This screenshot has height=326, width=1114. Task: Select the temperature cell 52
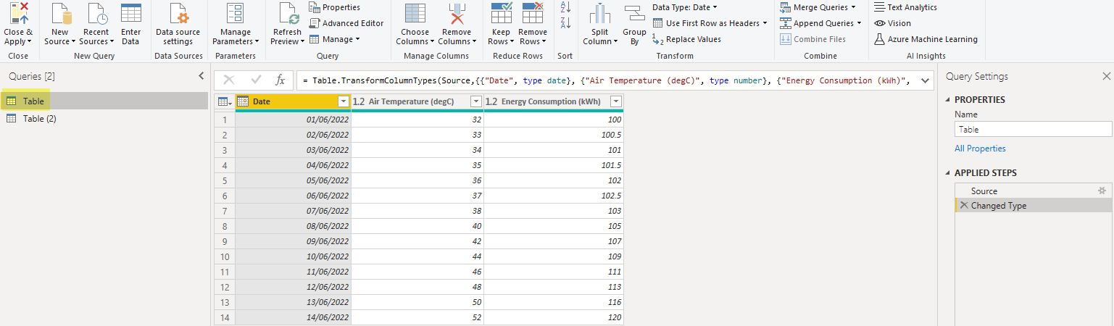[417, 317]
